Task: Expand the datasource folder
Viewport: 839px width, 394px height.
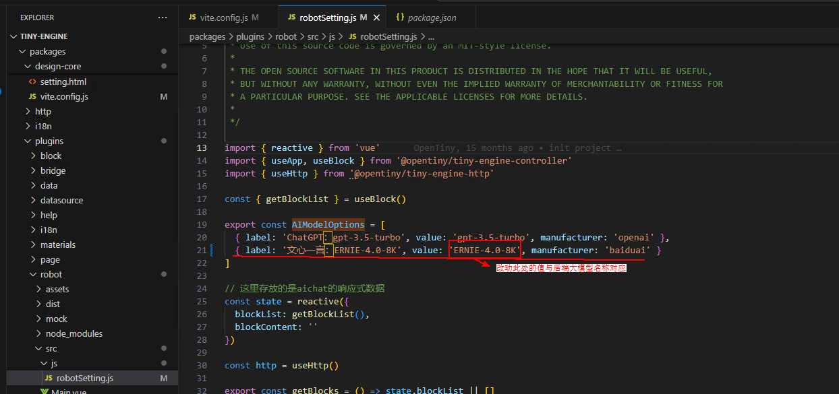Action: (x=61, y=200)
